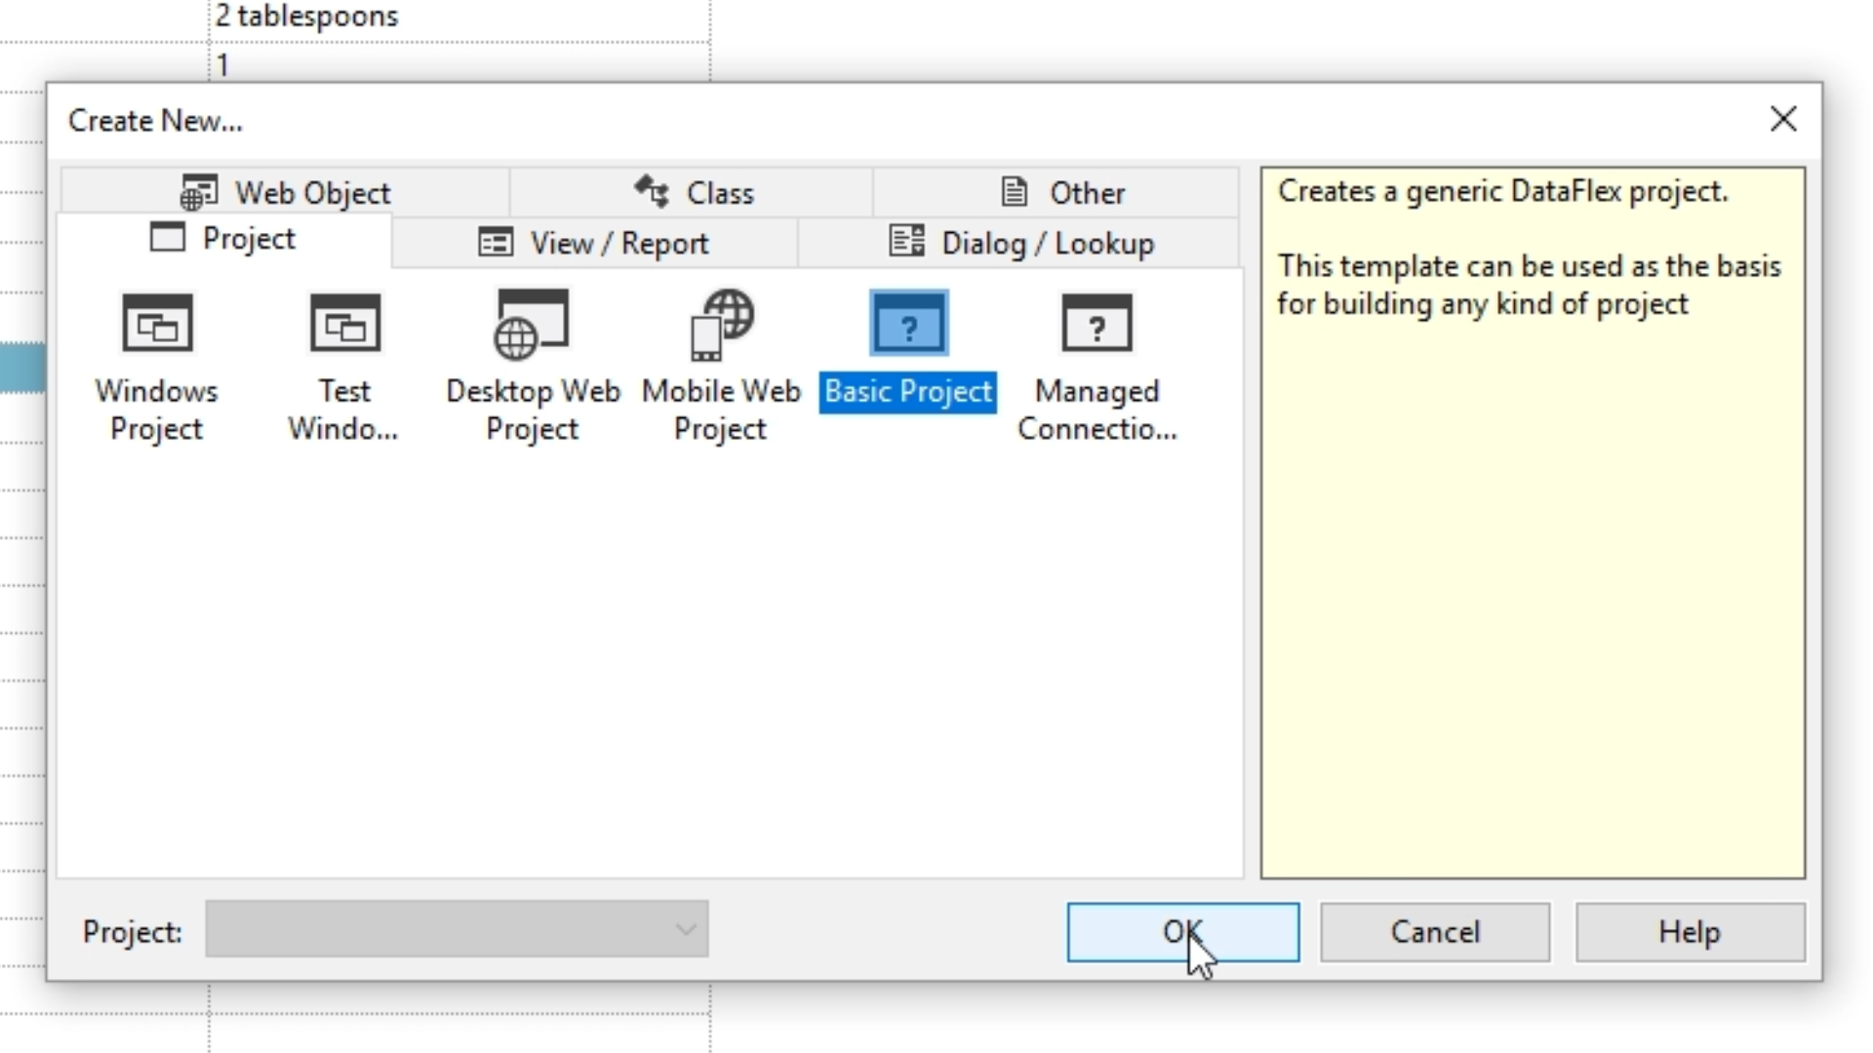Close the Create New dialog

click(x=1783, y=119)
